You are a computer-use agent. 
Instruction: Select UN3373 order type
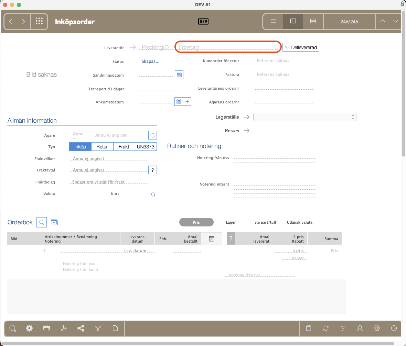point(146,147)
